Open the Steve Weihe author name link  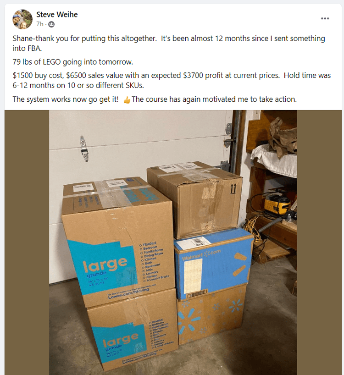(57, 14)
